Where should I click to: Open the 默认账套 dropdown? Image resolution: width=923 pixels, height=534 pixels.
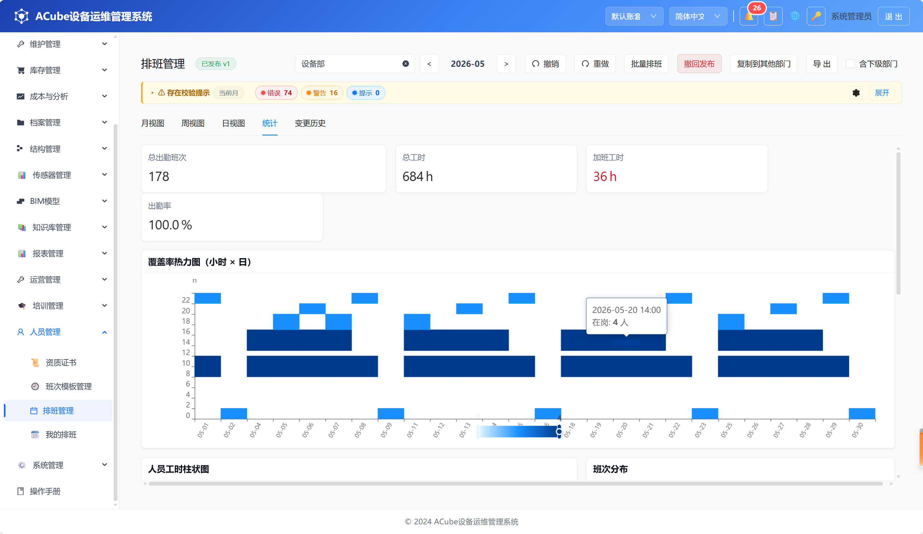point(634,16)
